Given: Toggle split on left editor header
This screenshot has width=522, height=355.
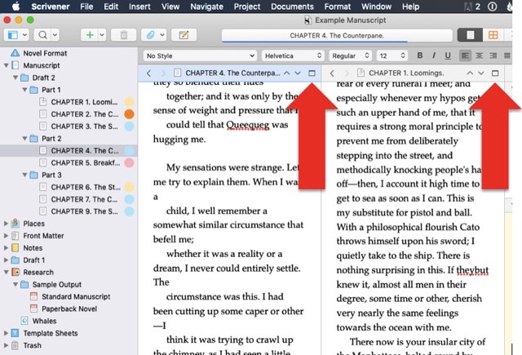Looking at the screenshot, I should (312, 73).
